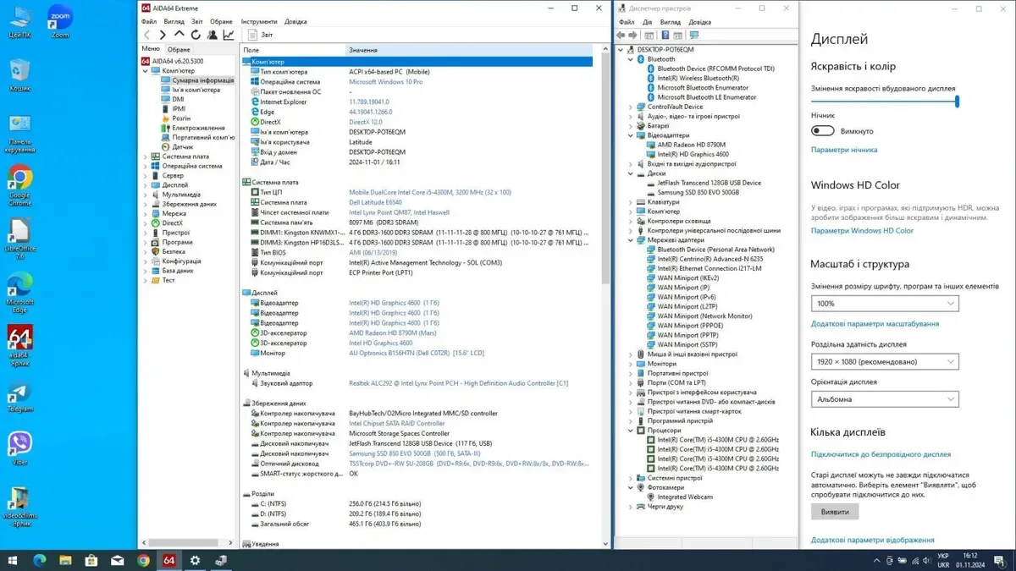Image resolution: width=1016 pixels, height=571 pixels.
Task: Click the up-level arrow in AIDA64 toolbar
Action: [x=179, y=35]
